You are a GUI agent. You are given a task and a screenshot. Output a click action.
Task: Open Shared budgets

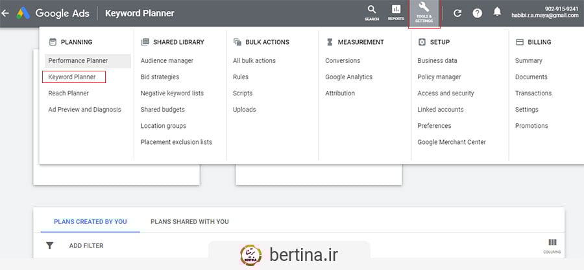pos(163,110)
